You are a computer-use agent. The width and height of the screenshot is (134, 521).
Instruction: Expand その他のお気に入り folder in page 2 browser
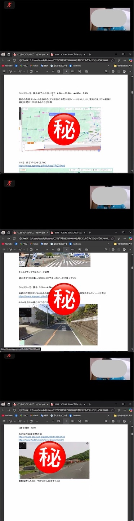123,416
